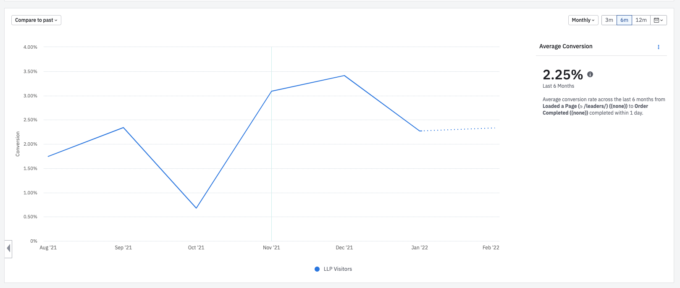This screenshot has width=680, height=288.
Task: Open the Average Conversion three-dot menu
Action: coord(658,47)
